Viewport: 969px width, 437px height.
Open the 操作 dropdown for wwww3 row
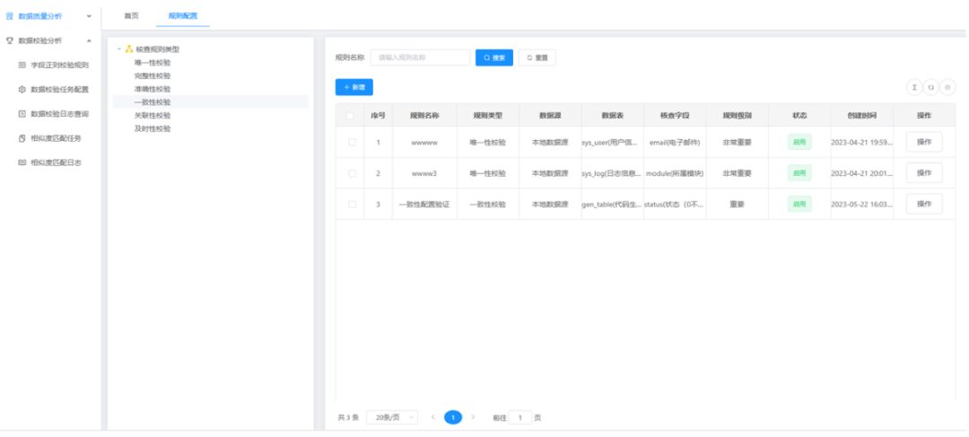coord(924,173)
